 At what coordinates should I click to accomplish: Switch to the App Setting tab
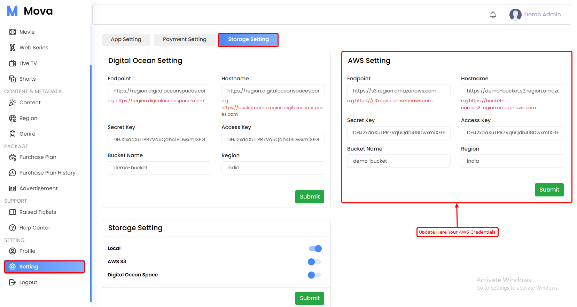pyautogui.click(x=126, y=40)
